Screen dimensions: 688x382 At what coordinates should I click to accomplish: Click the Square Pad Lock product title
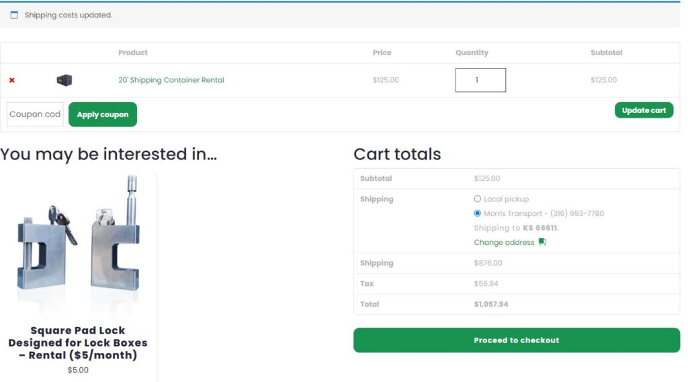pos(78,342)
